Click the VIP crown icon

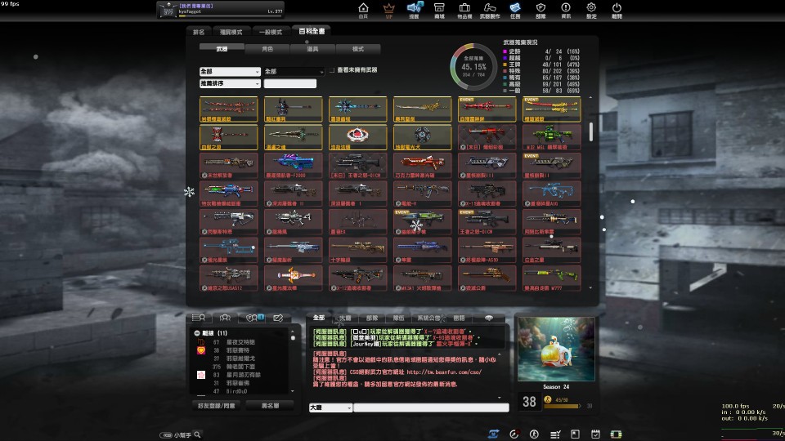tap(388, 10)
